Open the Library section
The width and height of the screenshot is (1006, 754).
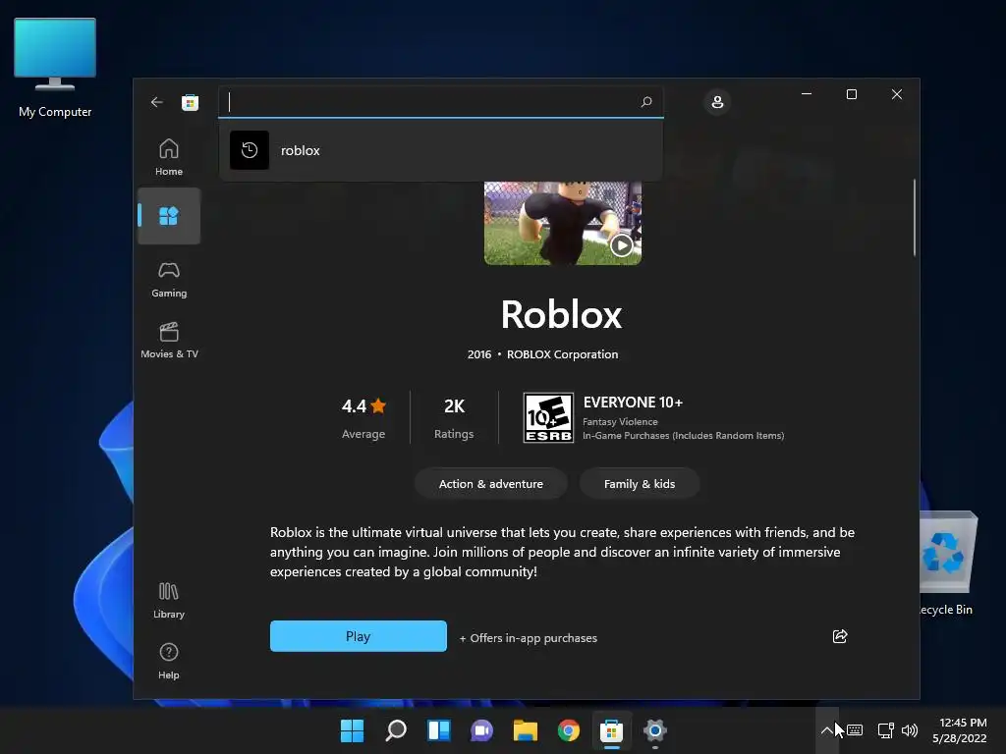pos(169,601)
